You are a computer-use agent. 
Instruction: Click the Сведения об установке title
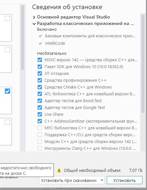point(67,7)
